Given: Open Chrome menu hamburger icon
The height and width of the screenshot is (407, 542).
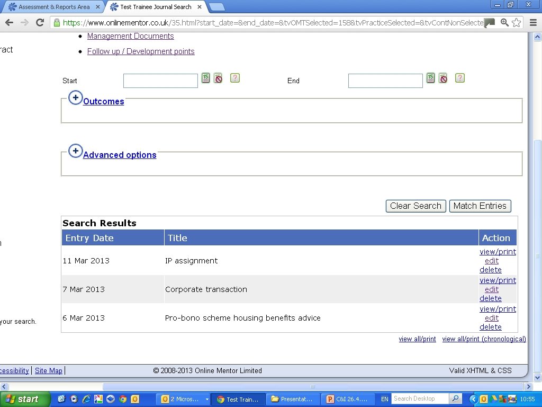Looking at the screenshot, I should coord(533,22).
